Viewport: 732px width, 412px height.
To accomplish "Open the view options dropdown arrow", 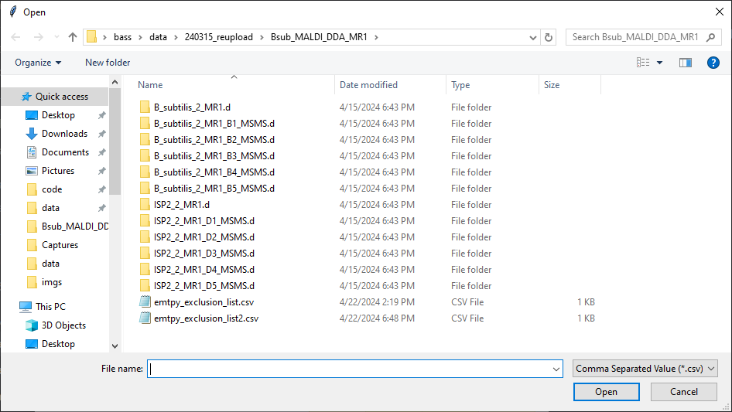I will point(659,63).
